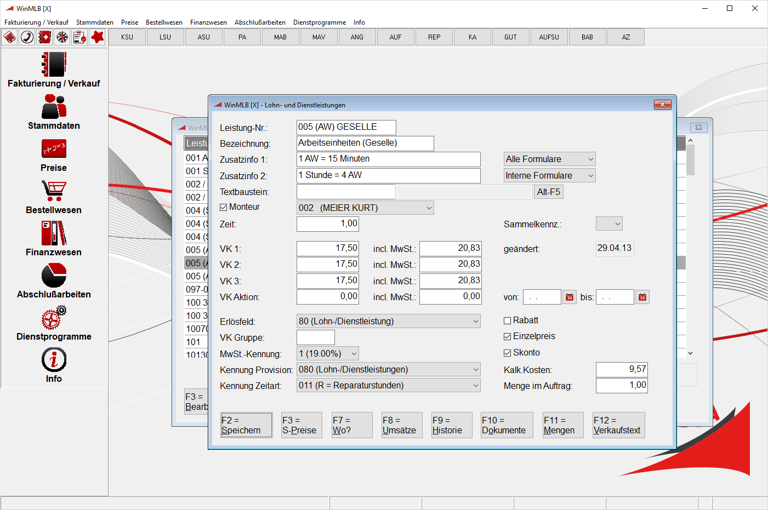Open Dienstprogramme gear icon
Image resolution: width=768 pixels, height=510 pixels.
pyautogui.click(x=54, y=317)
